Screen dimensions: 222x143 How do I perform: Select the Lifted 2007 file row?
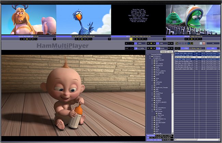point(197,59)
